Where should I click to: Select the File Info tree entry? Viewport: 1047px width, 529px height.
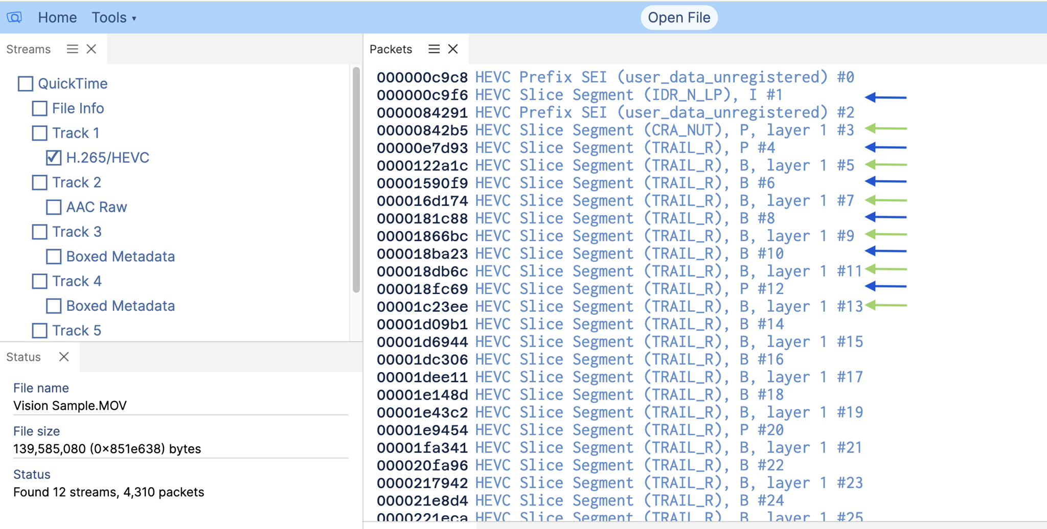78,108
